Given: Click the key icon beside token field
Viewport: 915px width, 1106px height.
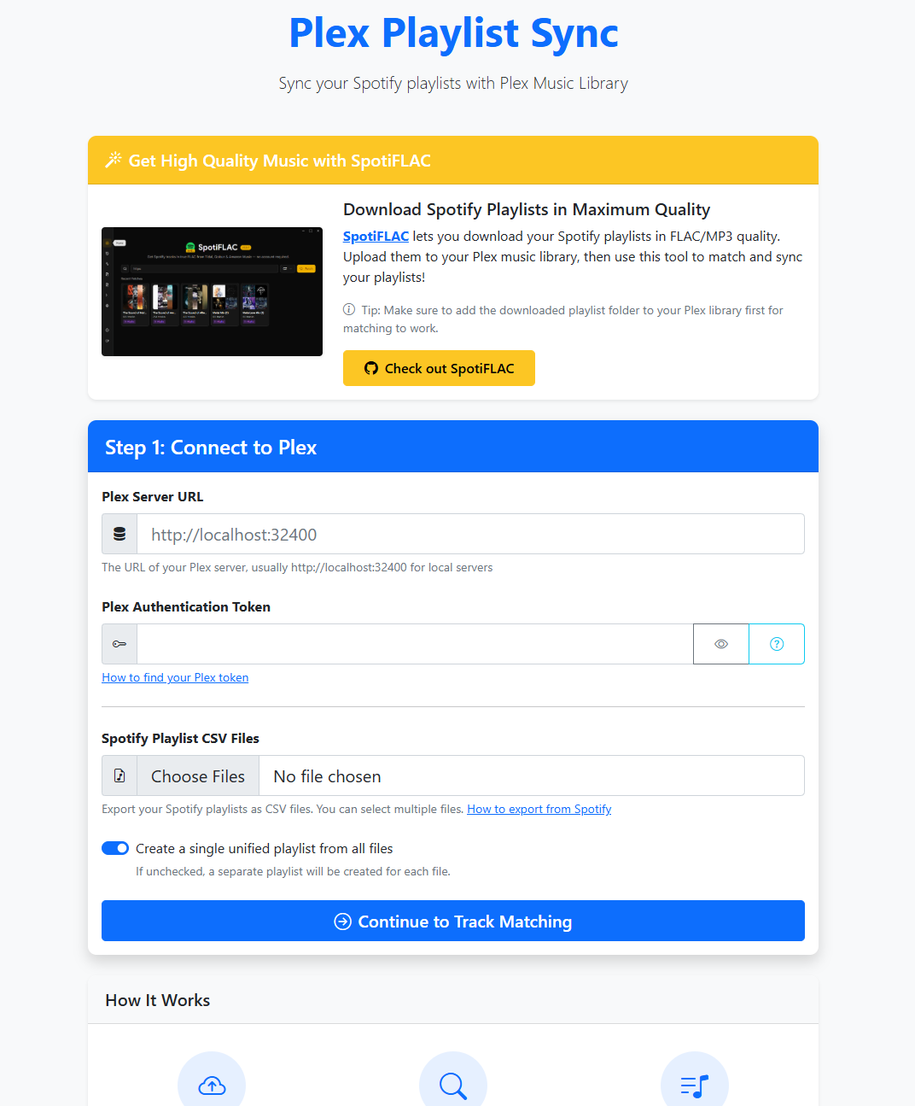Looking at the screenshot, I should [x=119, y=644].
